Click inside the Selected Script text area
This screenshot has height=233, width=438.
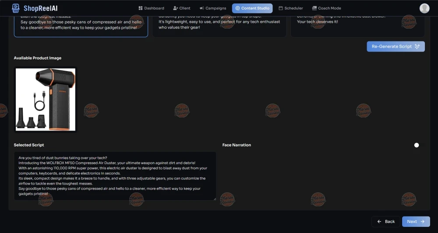click(x=115, y=176)
